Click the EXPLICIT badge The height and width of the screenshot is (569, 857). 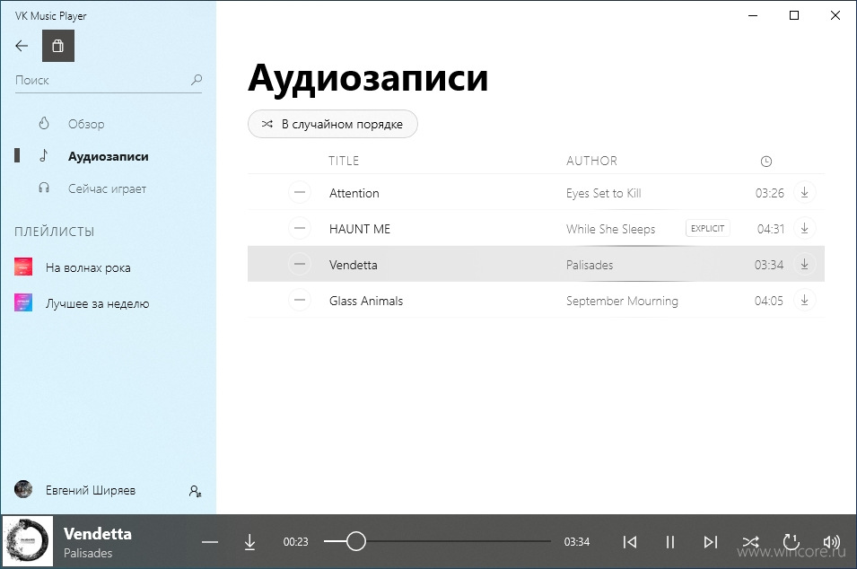(x=707, y=229)
